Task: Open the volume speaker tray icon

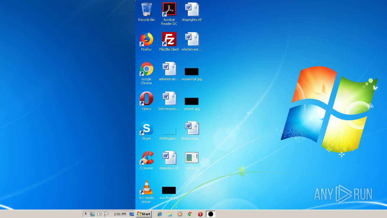Action: (99, 214)
